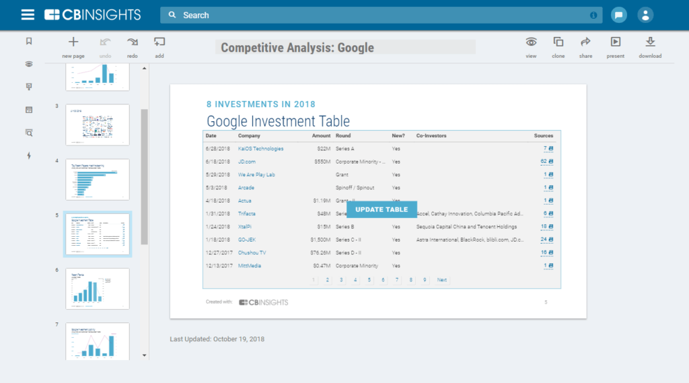Viewport: 689px width, 383px height.
Task: Go to table page 3
Action: pyautogui.click(x=341, y=280)
